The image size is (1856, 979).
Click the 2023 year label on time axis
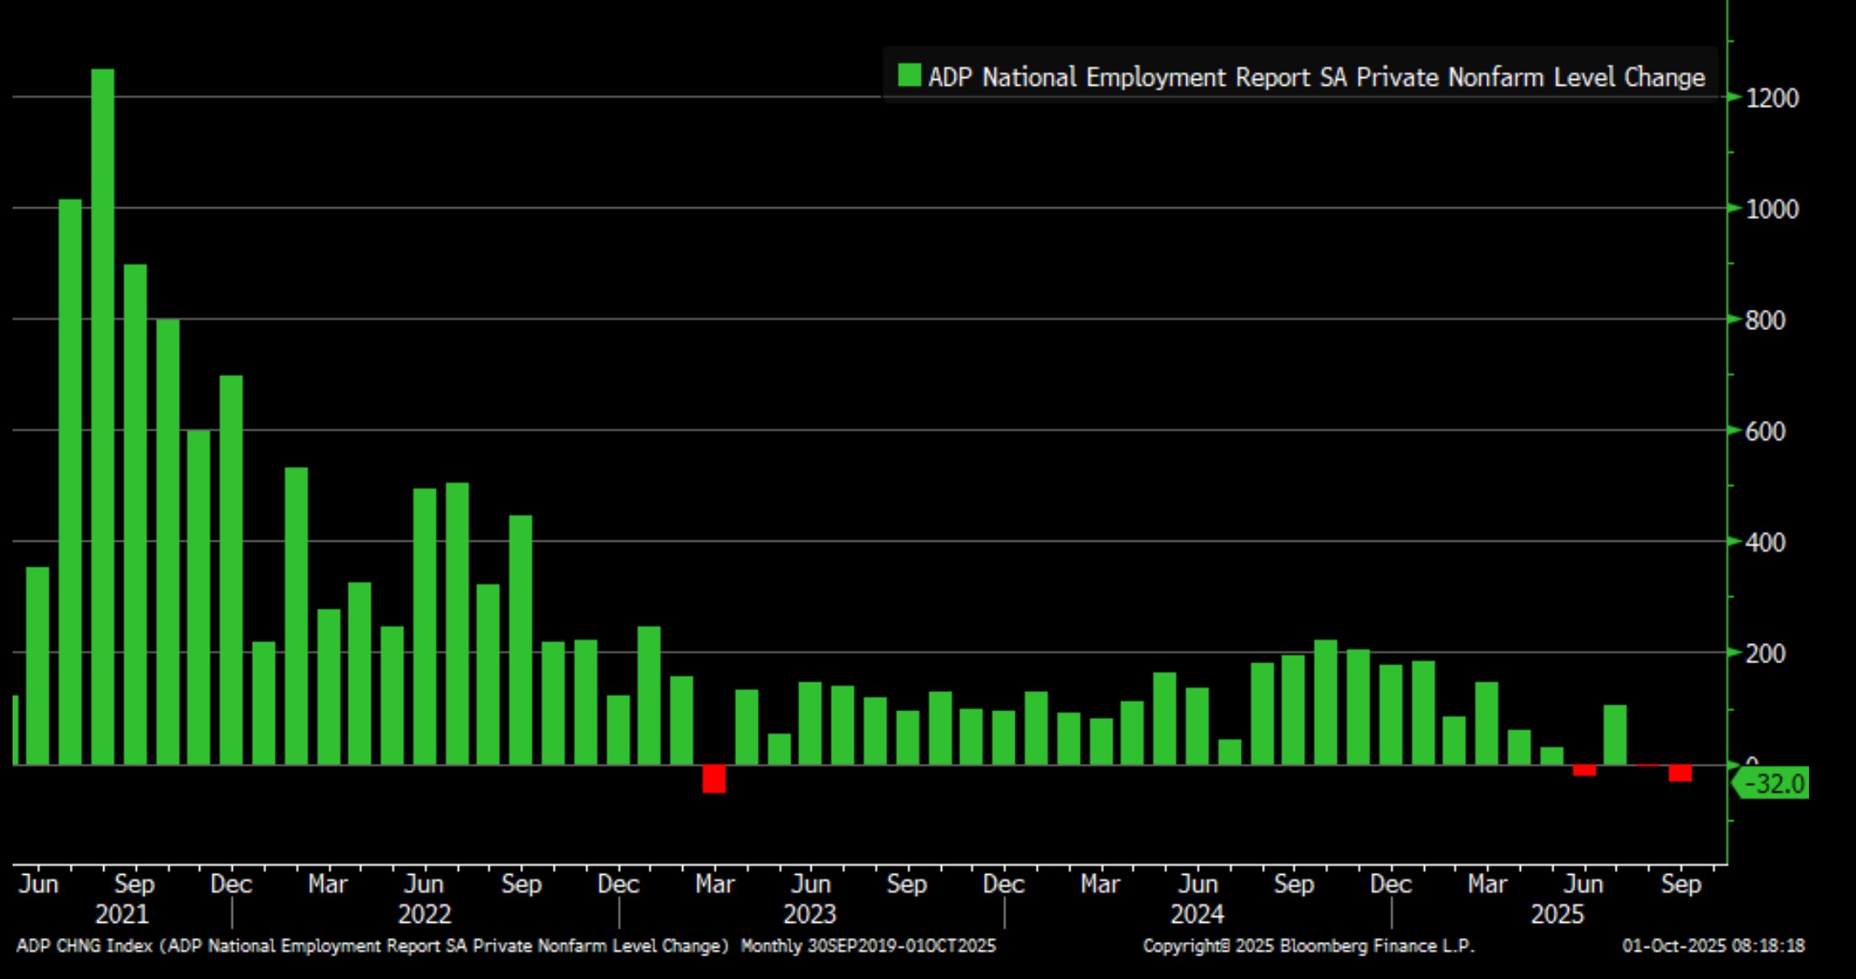pos(809,914)
